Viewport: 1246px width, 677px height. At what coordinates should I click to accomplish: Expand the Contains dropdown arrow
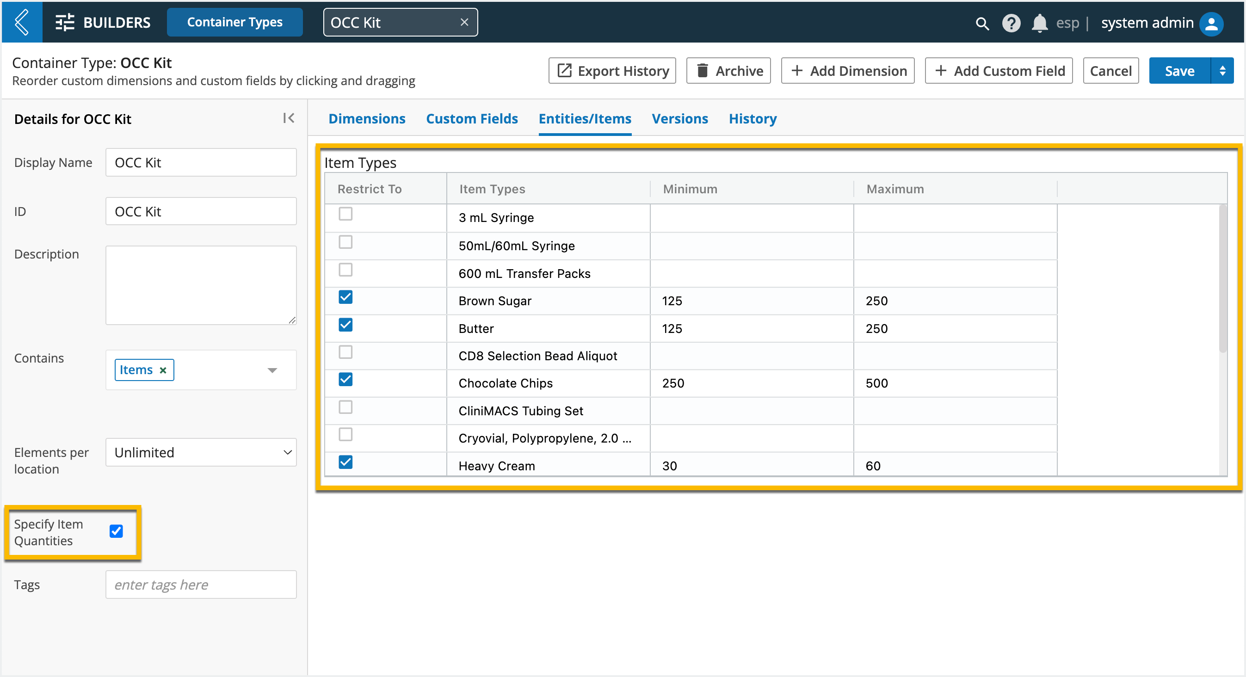272,370
